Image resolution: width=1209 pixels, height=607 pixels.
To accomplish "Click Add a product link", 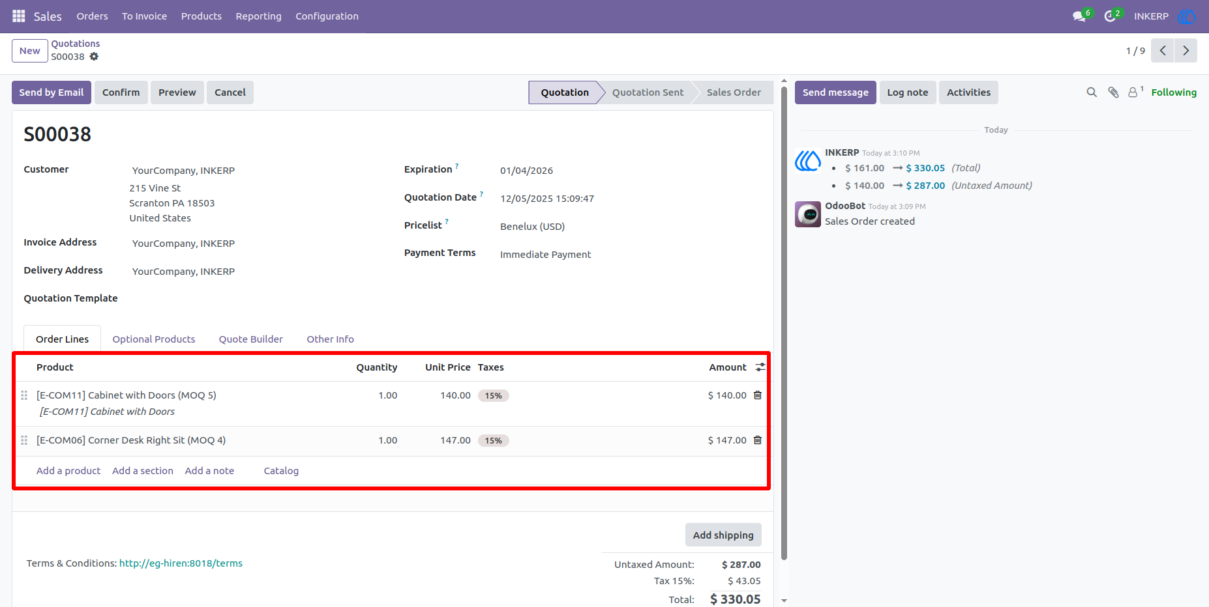I will (x=68, y=471).
